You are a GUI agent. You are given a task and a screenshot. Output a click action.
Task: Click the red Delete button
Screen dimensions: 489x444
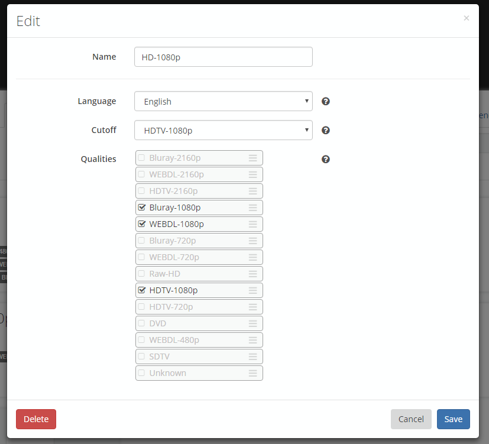pyautogui.click(x=35, y=419)
